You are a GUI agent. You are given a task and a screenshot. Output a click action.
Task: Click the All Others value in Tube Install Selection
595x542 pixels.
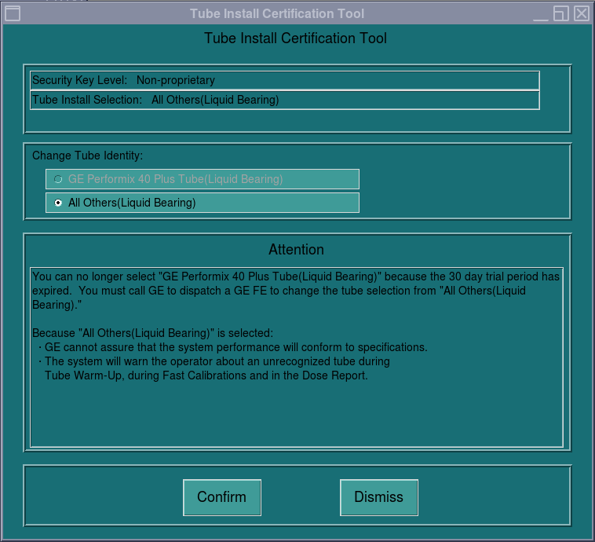215,100
